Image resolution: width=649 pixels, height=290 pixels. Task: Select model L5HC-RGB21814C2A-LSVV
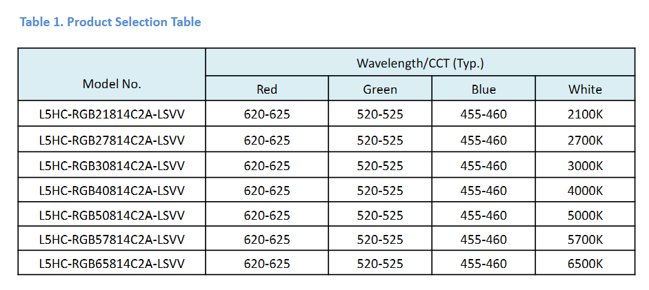coord(112,114)
